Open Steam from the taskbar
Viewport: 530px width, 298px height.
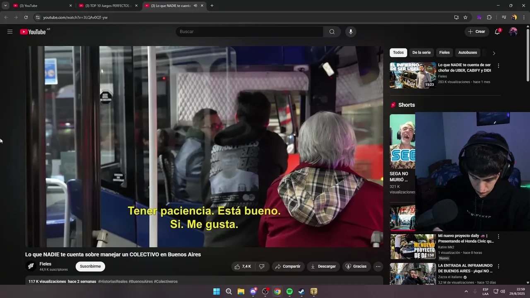click(x=301, y=291)
